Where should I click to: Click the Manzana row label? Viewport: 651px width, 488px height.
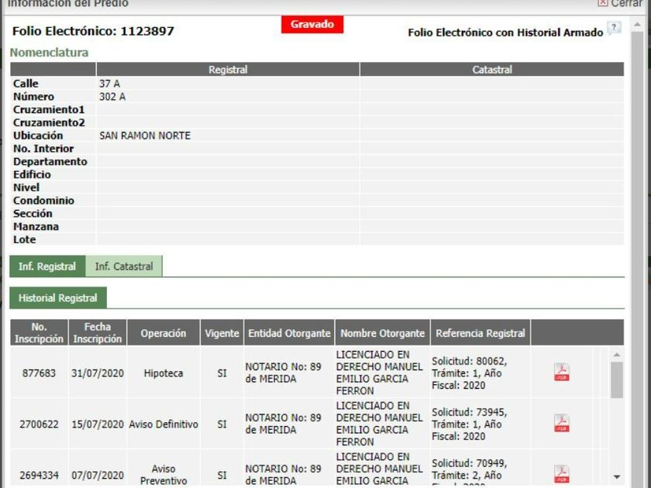click(x=36, y=226)
